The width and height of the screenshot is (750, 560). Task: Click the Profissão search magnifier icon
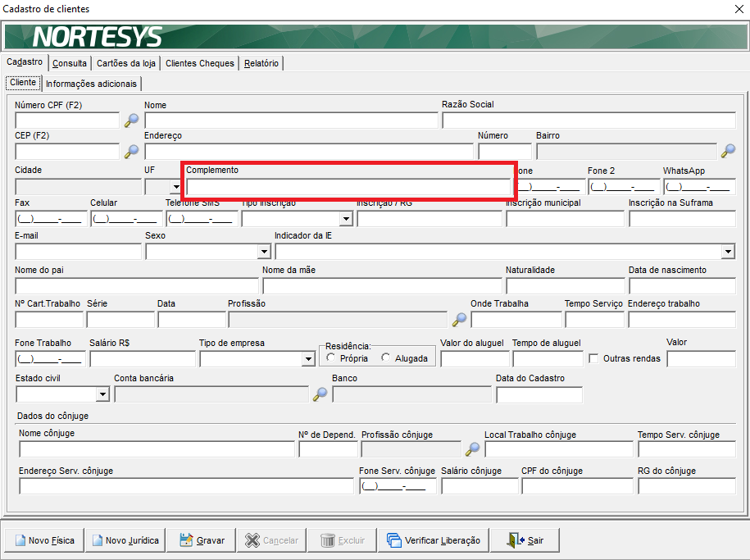[x=459, y=319]
